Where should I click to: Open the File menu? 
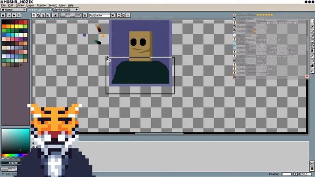(x=3, y=5)
